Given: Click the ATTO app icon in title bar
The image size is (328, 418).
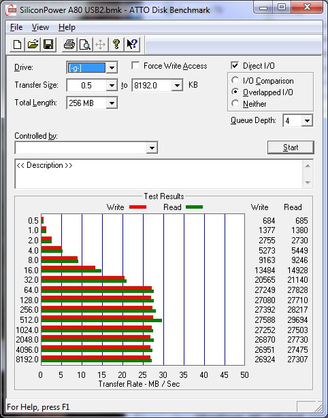Looking at the screenshot, I should pyautogui.click(x=11, y=10).
